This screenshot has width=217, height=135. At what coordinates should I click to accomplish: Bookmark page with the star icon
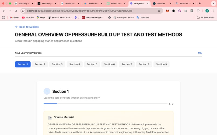tap(159, 11)
